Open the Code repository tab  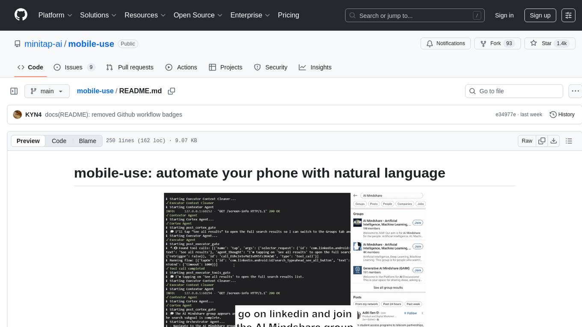pyautogui.click(x=30, y=67)
